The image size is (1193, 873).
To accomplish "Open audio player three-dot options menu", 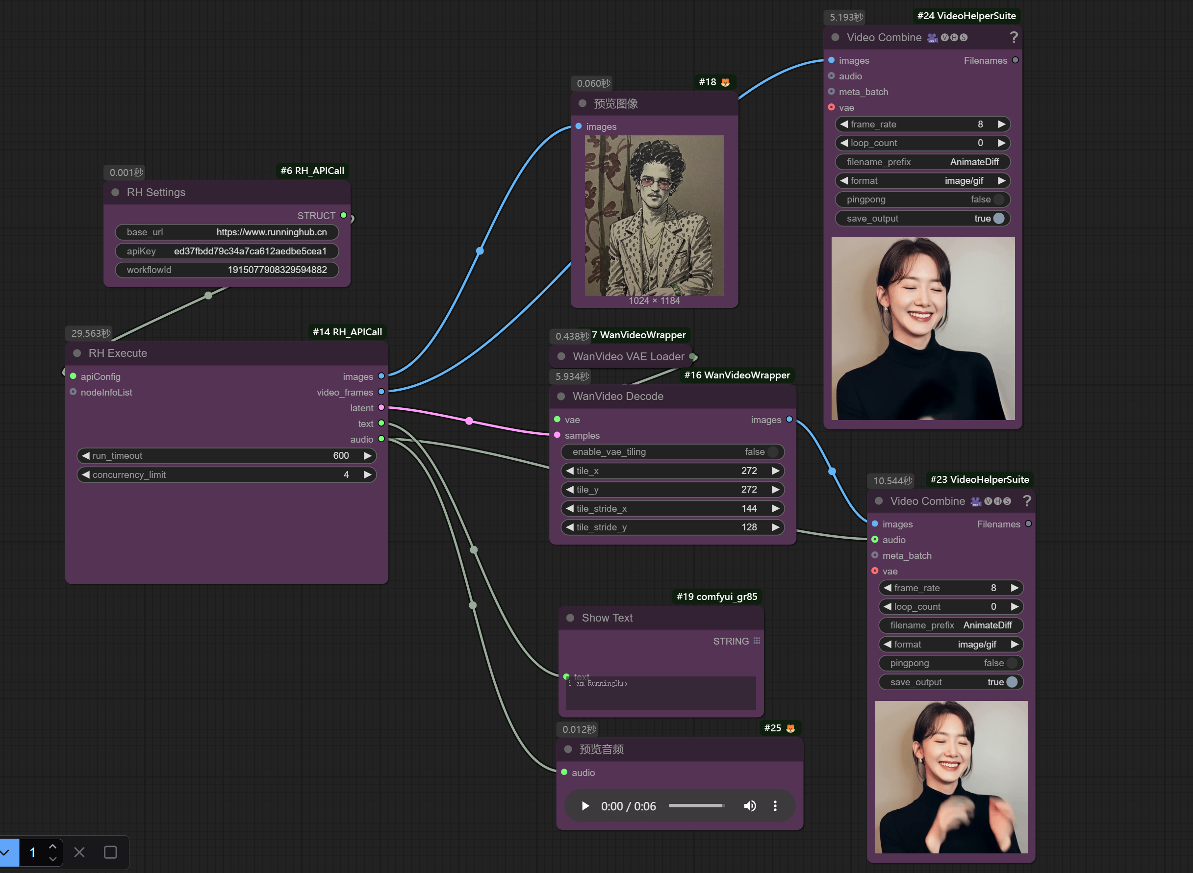I will tap(775, 806).
